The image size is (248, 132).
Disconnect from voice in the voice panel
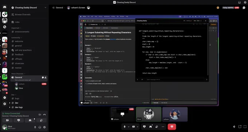44,114
